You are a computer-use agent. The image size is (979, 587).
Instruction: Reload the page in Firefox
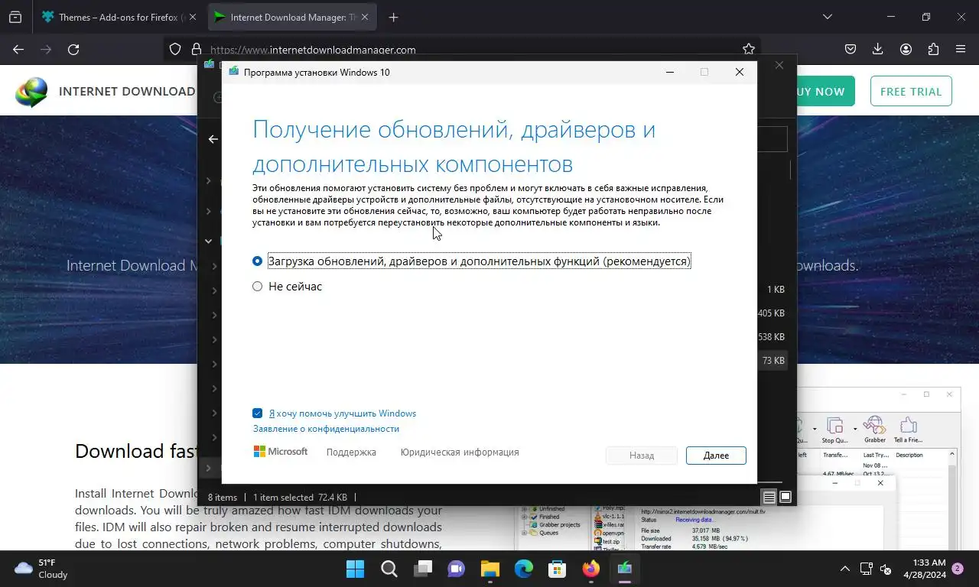click(x=73, y=49)
